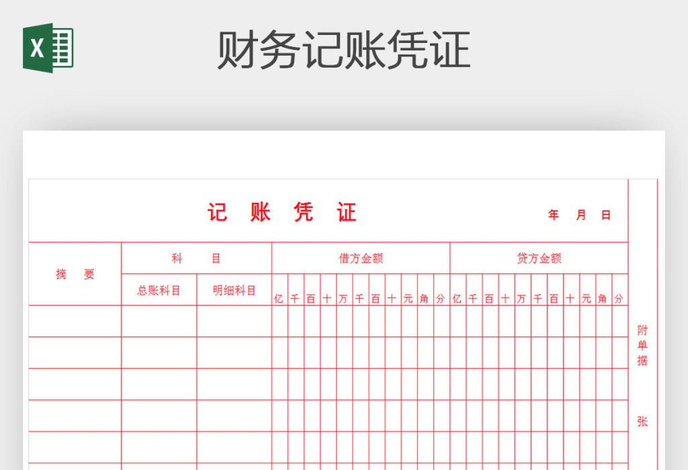Click the 元 column under 借方金额
This screenshot has width=688, height=470.
(409, 290)
